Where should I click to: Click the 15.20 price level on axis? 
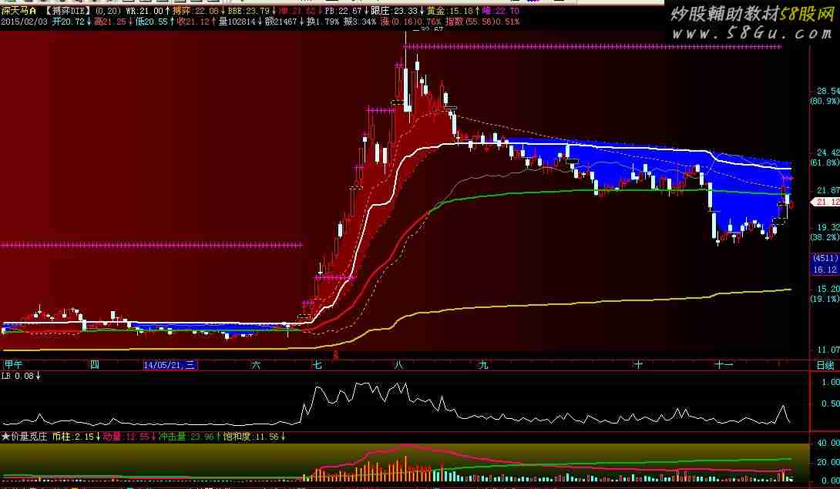pyautogui.click(x=828, y=289)
